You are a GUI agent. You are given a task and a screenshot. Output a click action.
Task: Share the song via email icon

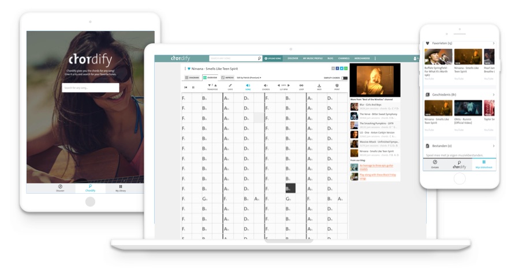click(x=333, y=68)
